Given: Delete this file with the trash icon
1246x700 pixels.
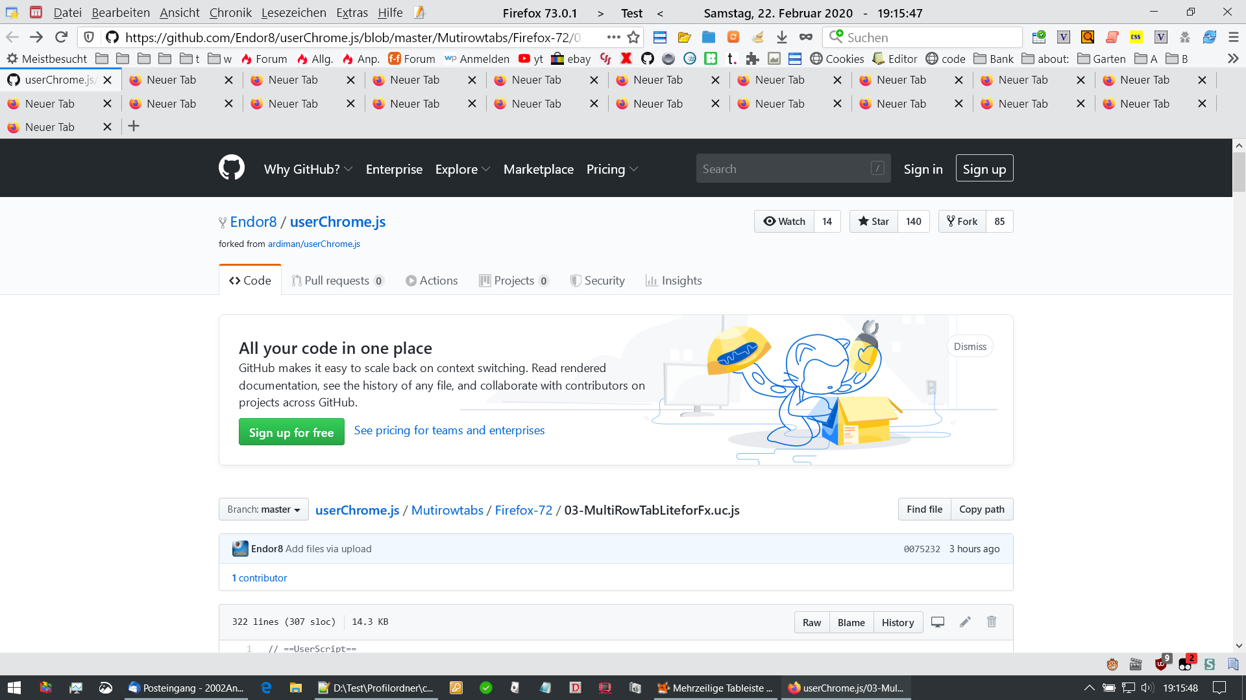Looking at the screenshot, I should 992,622.
